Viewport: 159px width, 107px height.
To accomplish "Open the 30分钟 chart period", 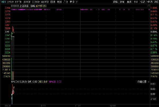I will 36,2.
